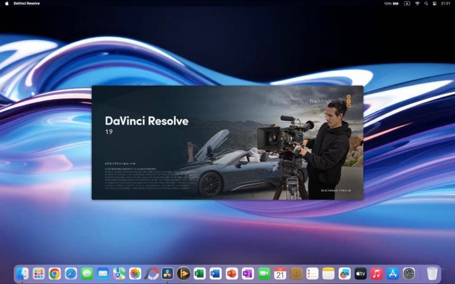Open Reminders from the dock

[312, 273]
